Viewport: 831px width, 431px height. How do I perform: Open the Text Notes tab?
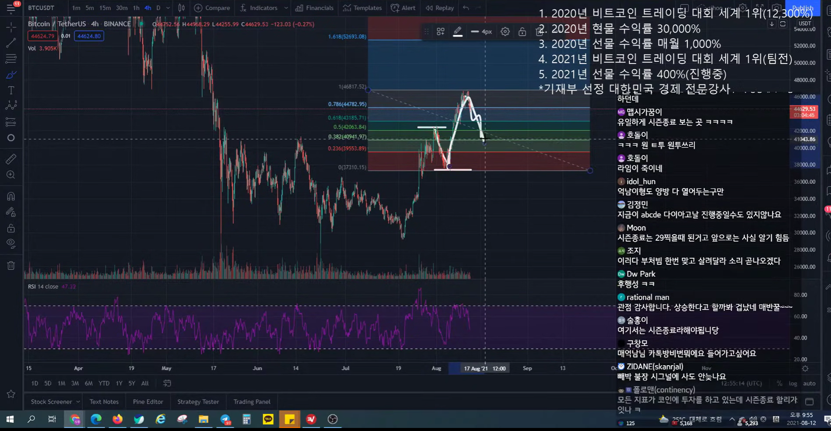[104, 401]
